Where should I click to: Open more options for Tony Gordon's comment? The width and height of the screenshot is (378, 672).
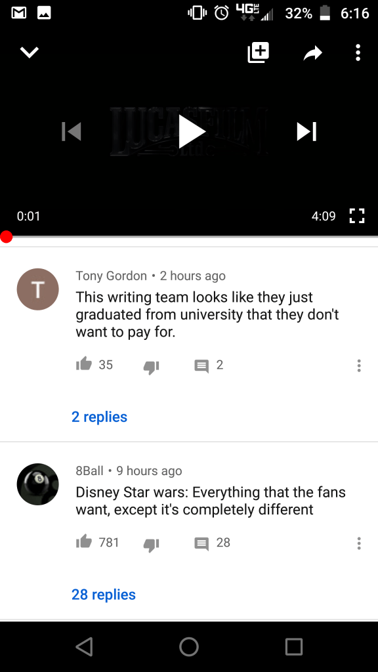tap(359, 366)
